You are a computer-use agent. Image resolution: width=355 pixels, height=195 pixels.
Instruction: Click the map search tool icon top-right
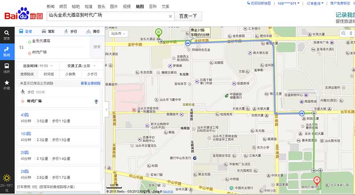(343, 33)
